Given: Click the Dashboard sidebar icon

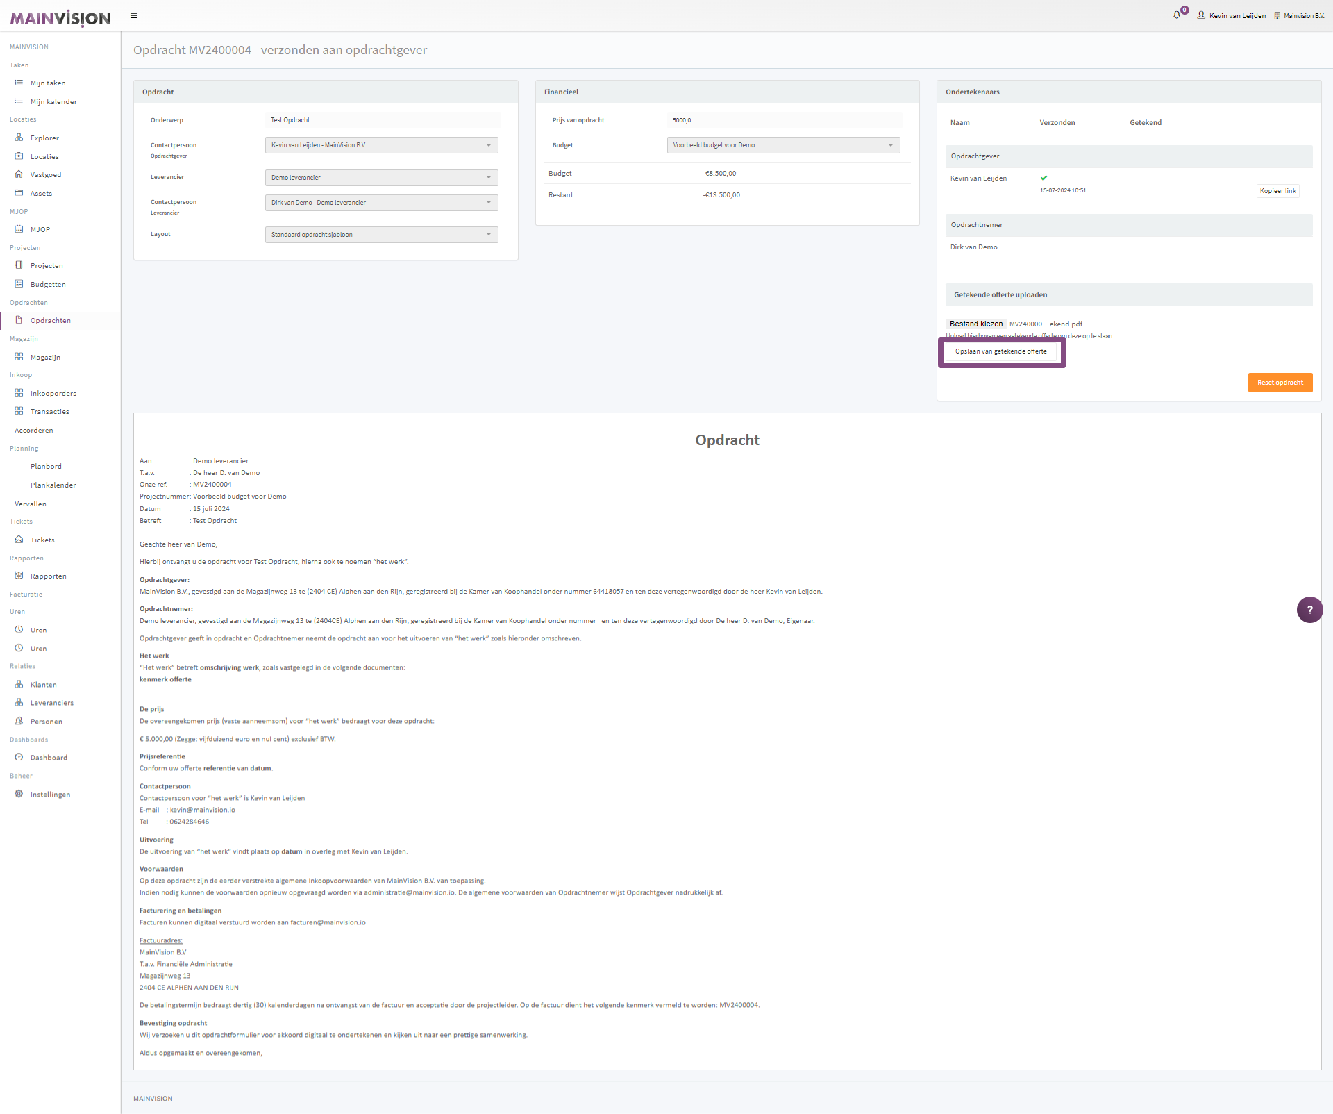Looking at the screenshot, I should tap(19, 757).
